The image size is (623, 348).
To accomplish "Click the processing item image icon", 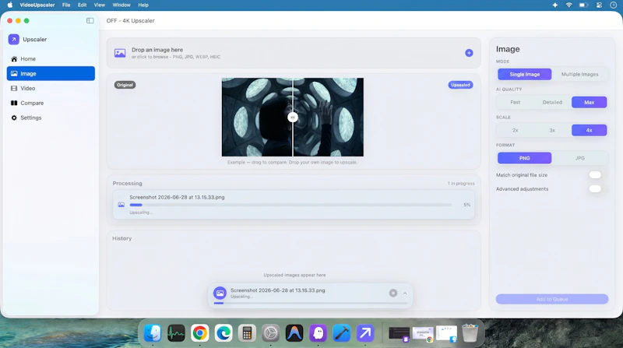I will (x=121, y=205).
